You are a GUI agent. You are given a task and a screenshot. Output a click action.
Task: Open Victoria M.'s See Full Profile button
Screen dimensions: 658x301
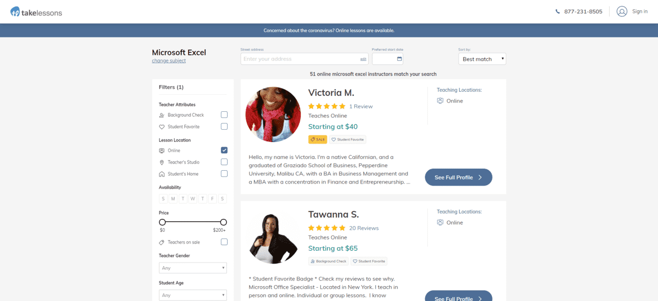click(459, 177)
